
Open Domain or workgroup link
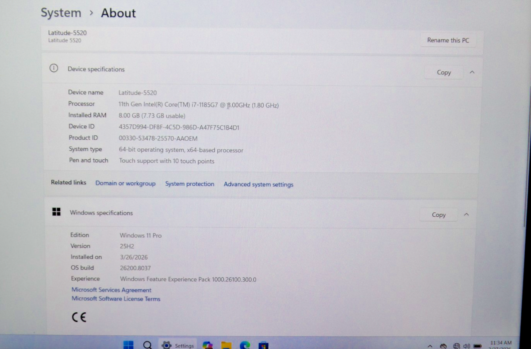tap(126, 183)
